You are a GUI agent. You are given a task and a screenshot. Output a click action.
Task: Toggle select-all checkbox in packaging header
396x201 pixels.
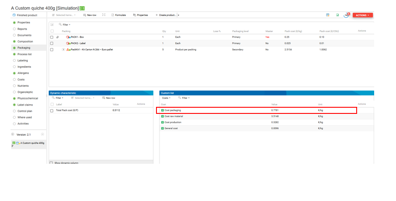tap(52, 31)
